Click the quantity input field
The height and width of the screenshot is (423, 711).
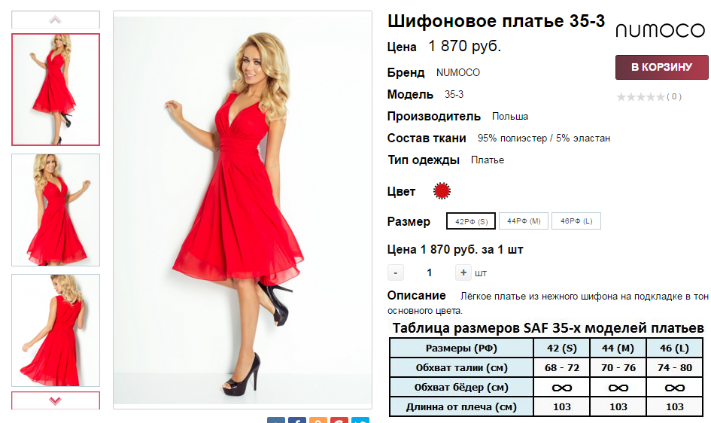click(430, 272)
